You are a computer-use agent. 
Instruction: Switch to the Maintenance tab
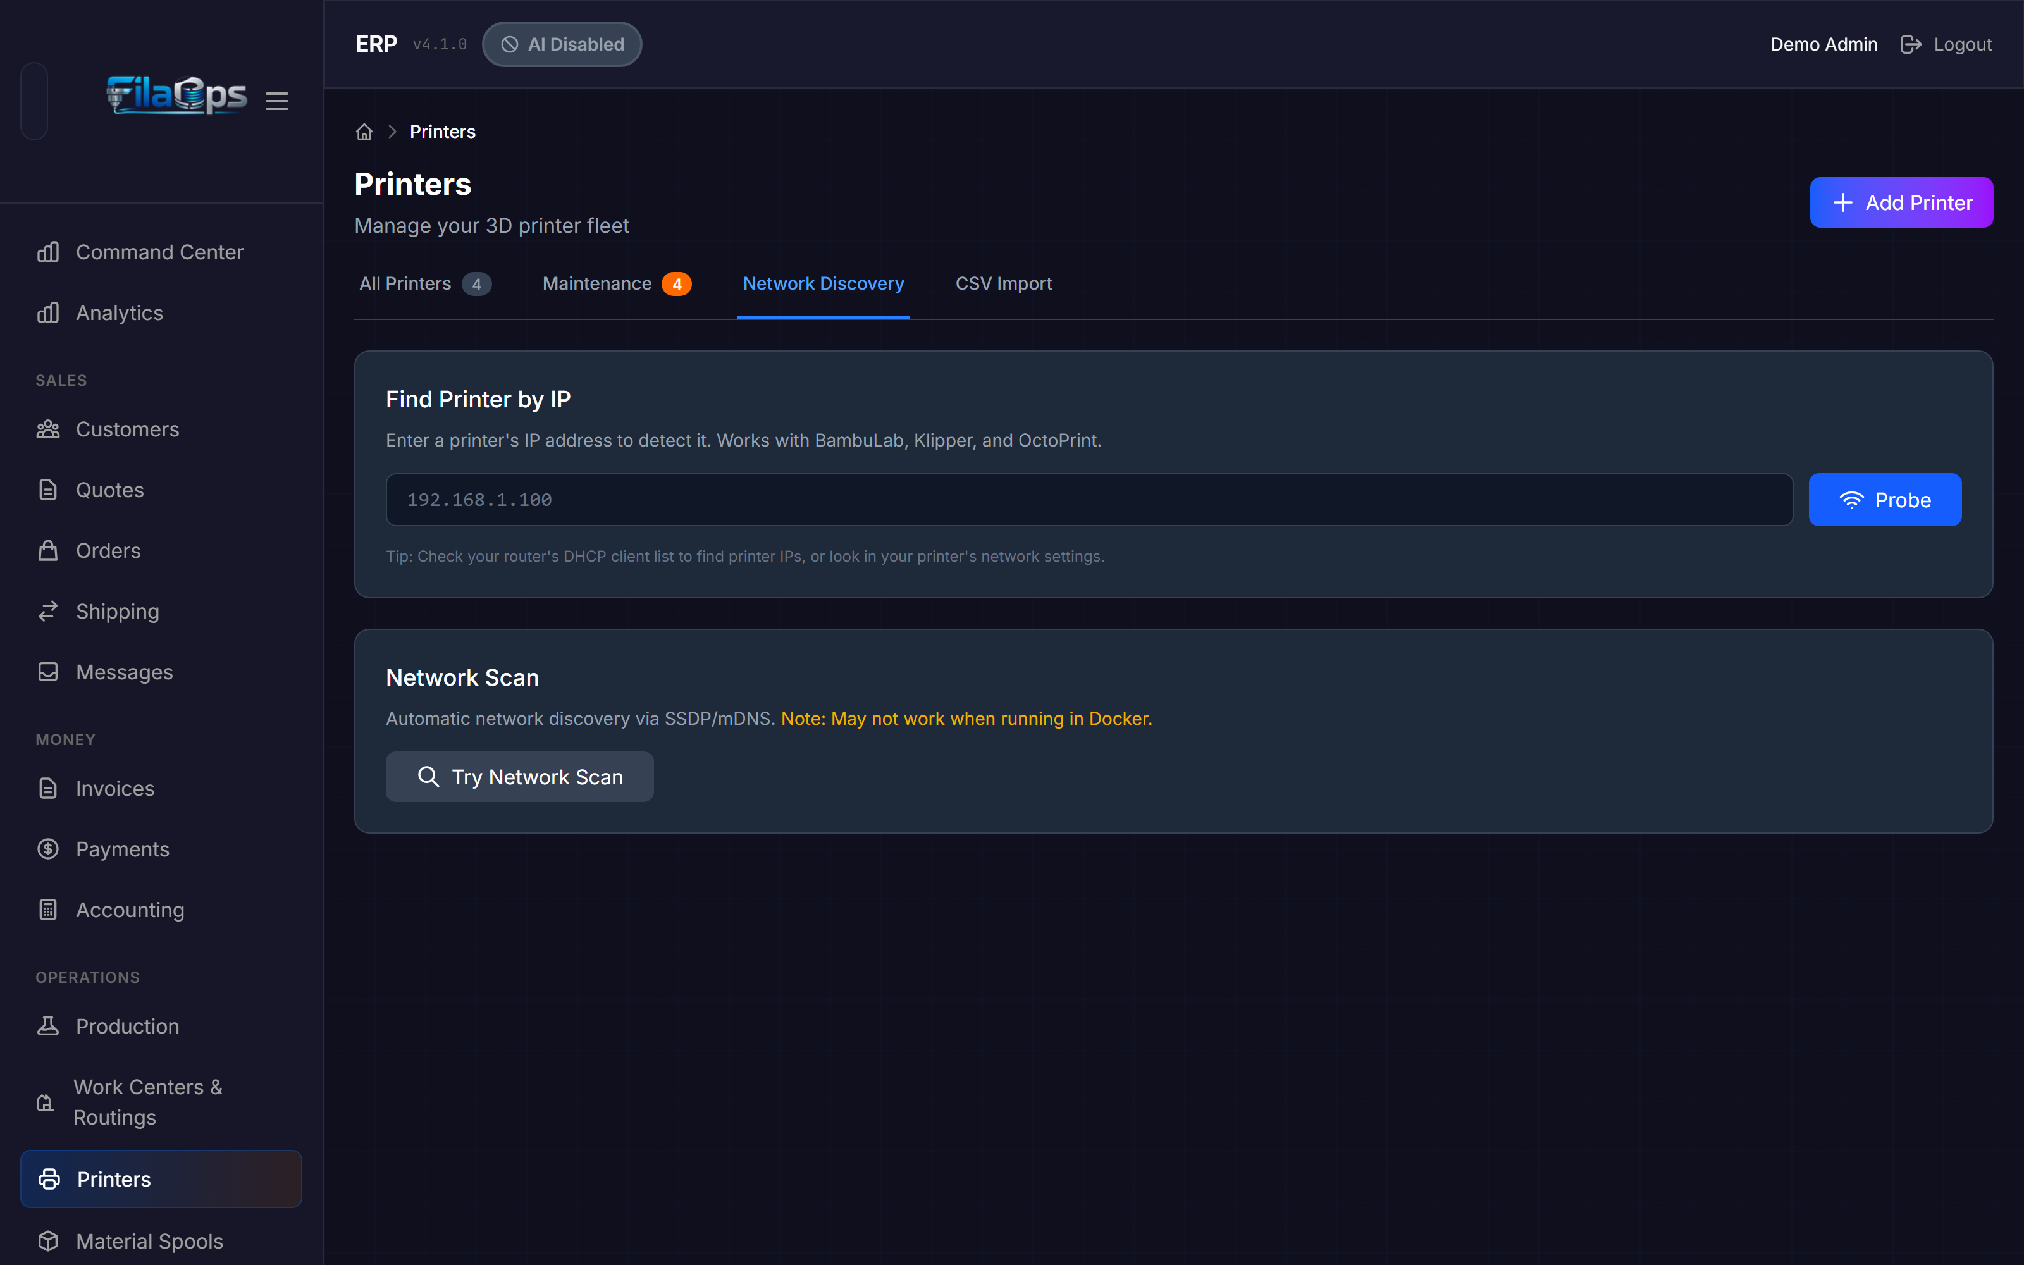click(x=617, y=283)
